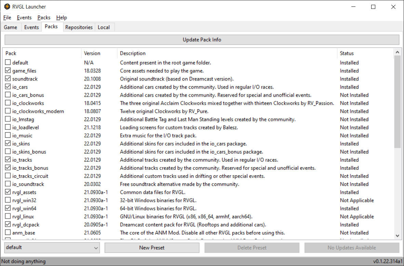Image resolution: width=404 pixels, height=266 pixels.
Task: Uncheck the io_tracks pack checkbox
Action: tap(8, 159)
